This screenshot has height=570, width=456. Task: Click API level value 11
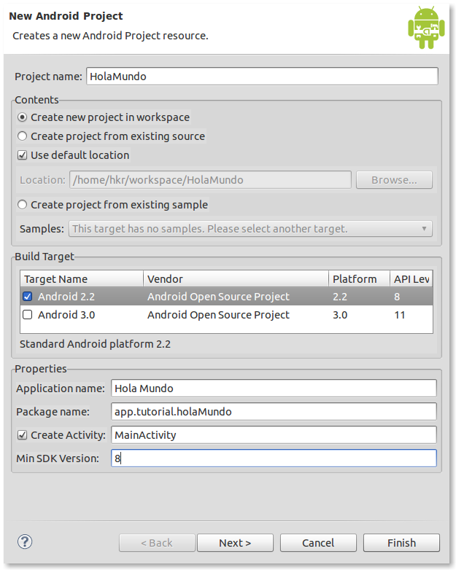click(400, 315)
